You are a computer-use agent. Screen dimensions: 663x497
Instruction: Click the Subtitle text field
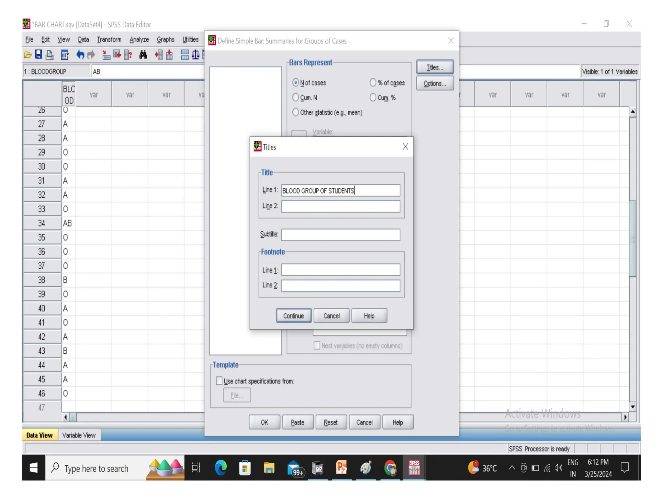pos(340,235)
